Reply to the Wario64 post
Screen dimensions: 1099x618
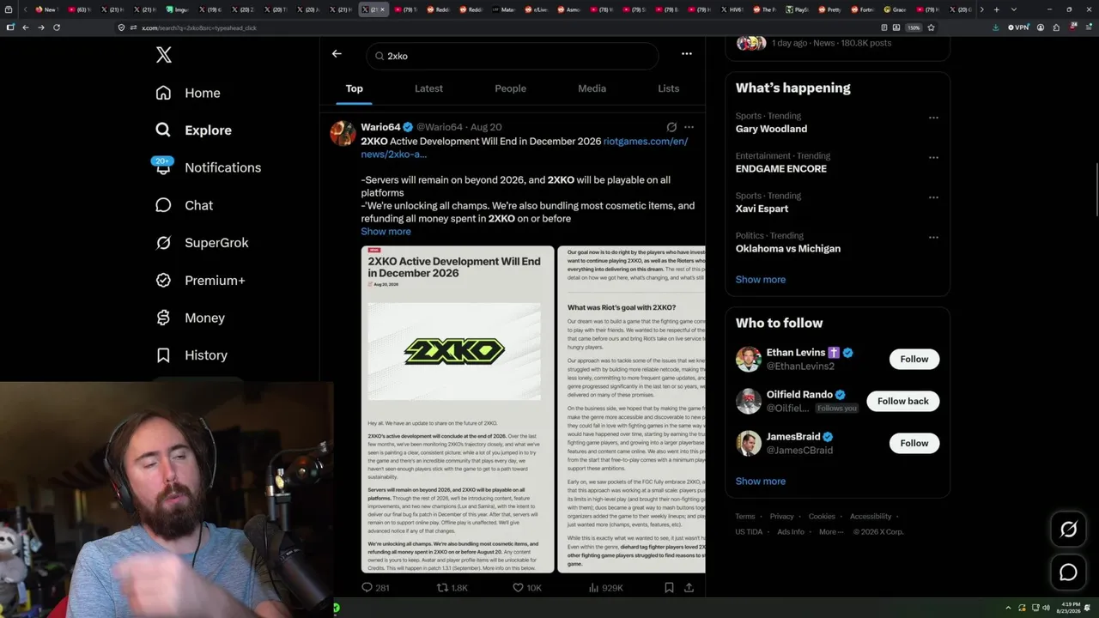tap(375, 588)
